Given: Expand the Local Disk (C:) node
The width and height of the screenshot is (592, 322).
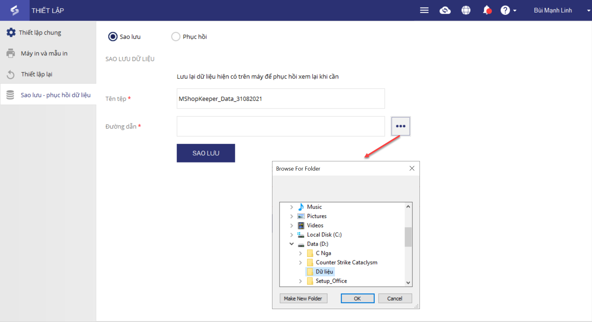Looking at the screenshot, I should [x=292, y=235].
